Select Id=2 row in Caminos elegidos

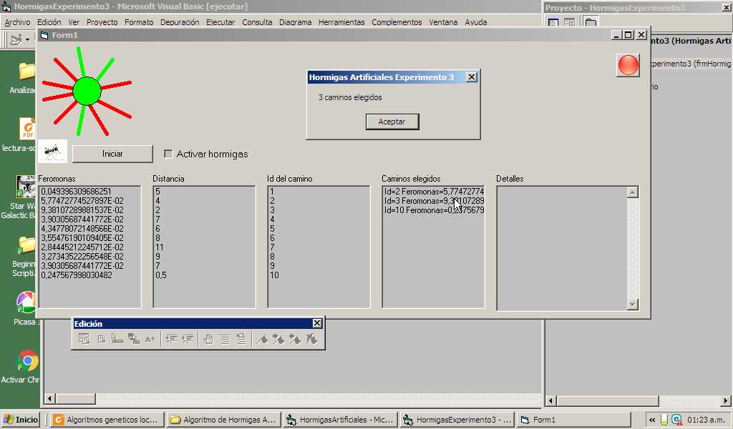pyautogui.click(x=434, y=192)
